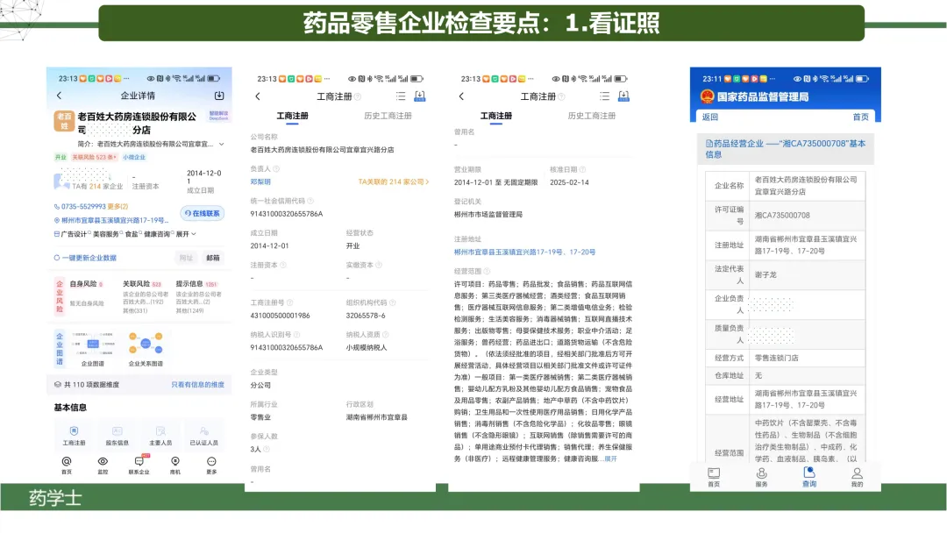Tap 只看有信息的维度 link
Image resolution: width=947 pixels, height=533 pixels.
(197, 385)
